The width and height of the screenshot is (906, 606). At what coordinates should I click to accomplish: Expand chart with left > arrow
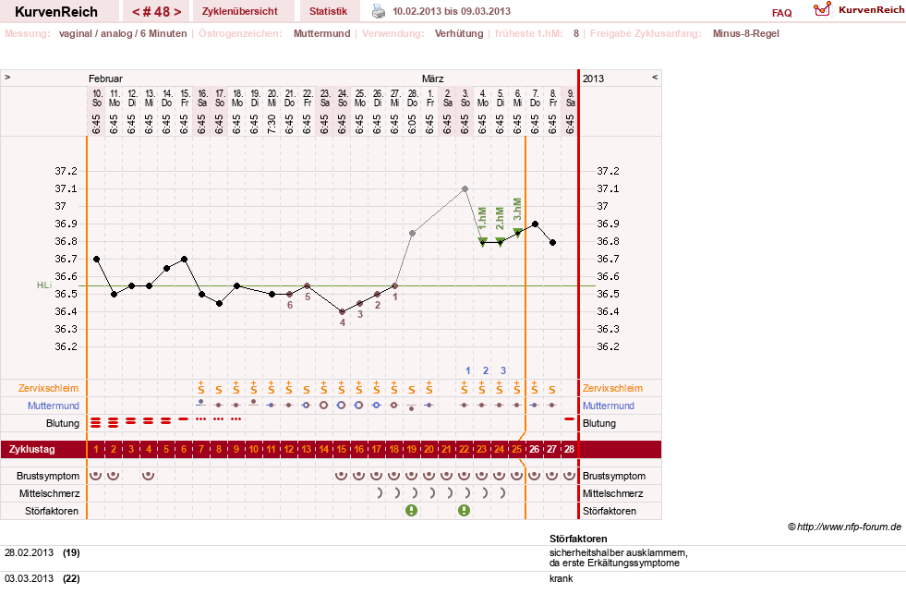(7, 77)
